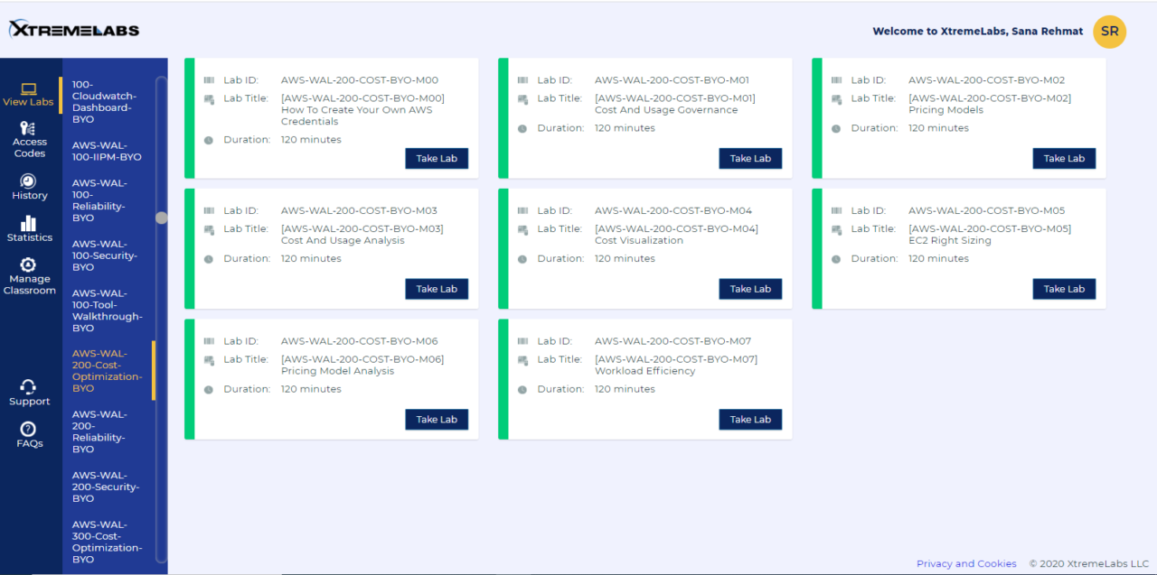Take Lab for Cost Visualization
Viewport: 1157px width, 575px height.
coord(750,288)
